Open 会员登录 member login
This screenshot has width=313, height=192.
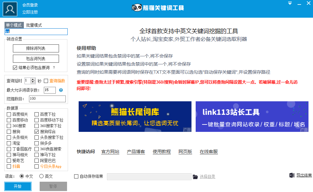30,5
